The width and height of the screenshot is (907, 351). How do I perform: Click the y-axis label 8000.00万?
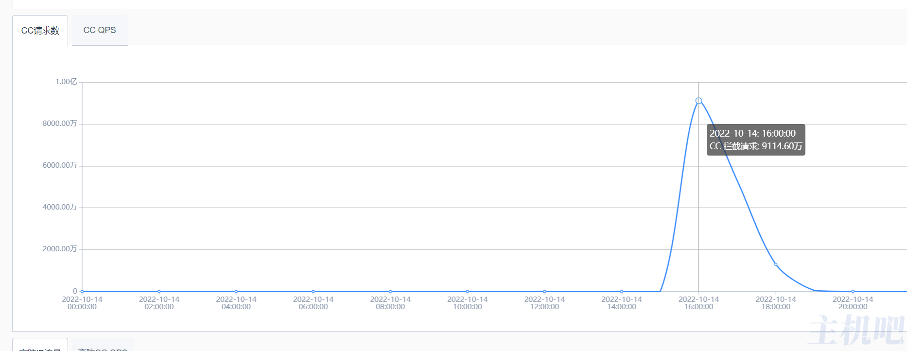60,123
